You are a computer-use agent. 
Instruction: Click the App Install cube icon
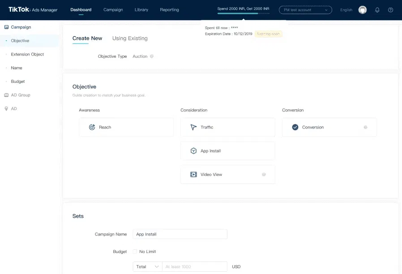coord(193,151)
